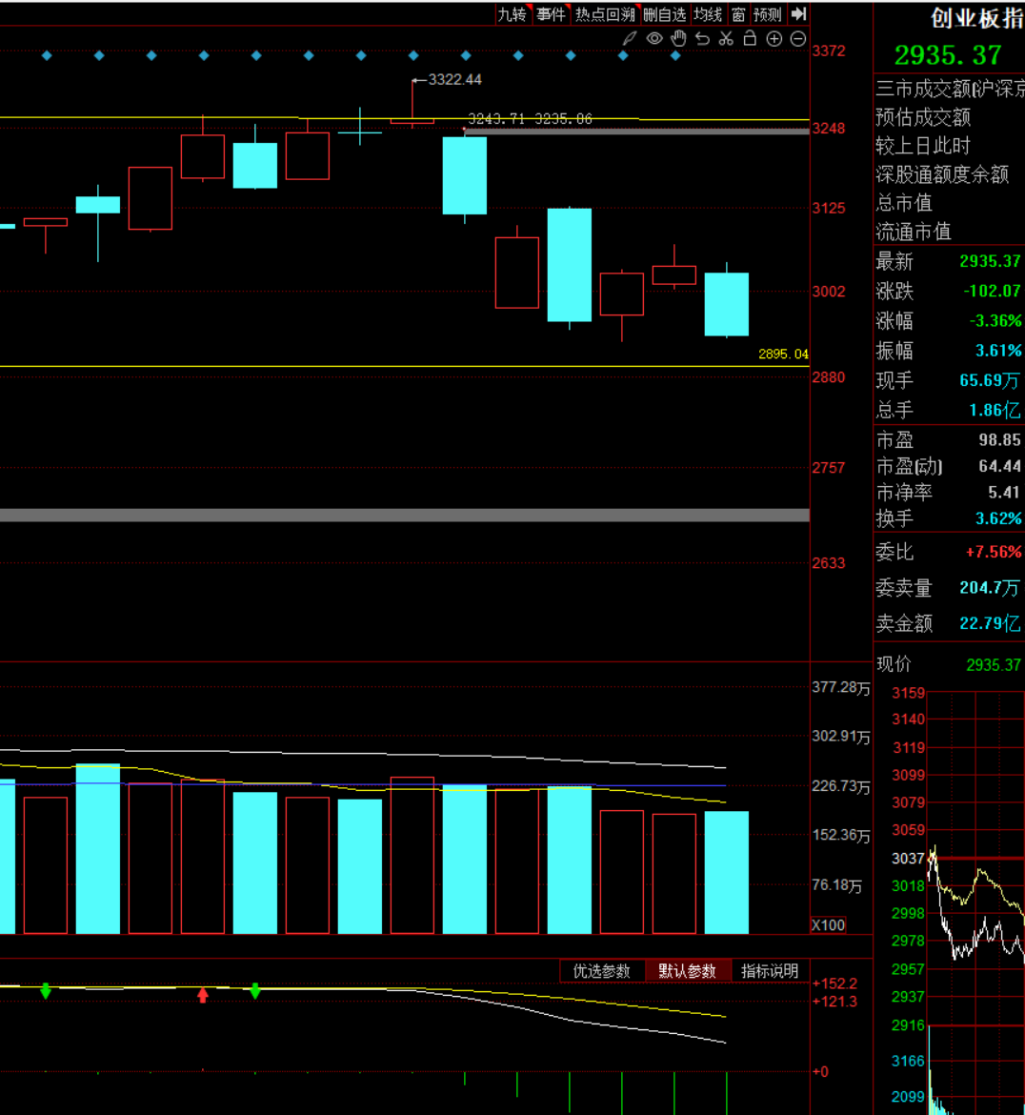Image resolution: width=1025 pixels, height=1115 pixels.
Task: Zoom out with the minus icon
Action: [798, 39]
